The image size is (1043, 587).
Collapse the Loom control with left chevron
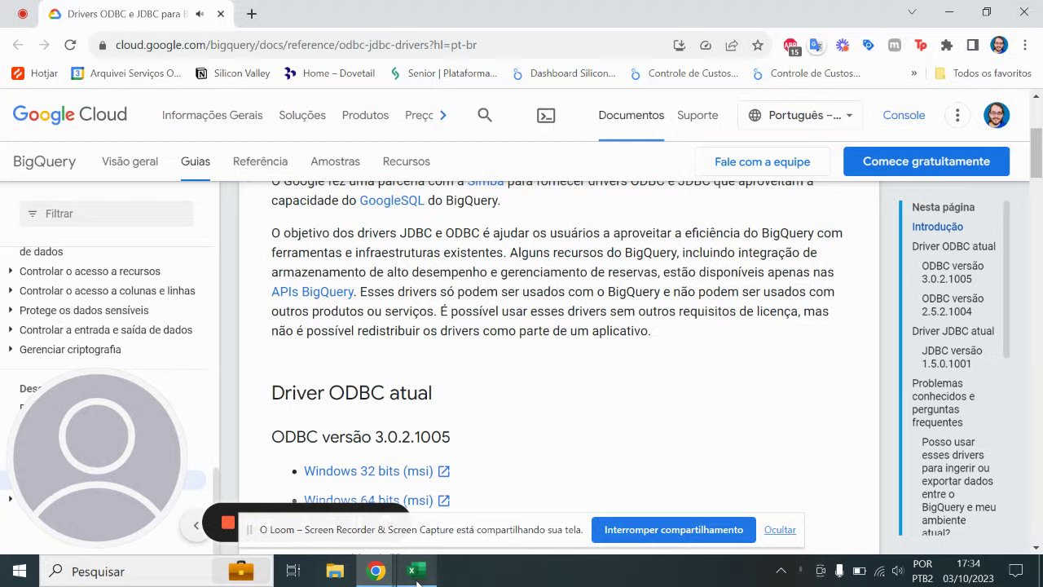(196, 526)
